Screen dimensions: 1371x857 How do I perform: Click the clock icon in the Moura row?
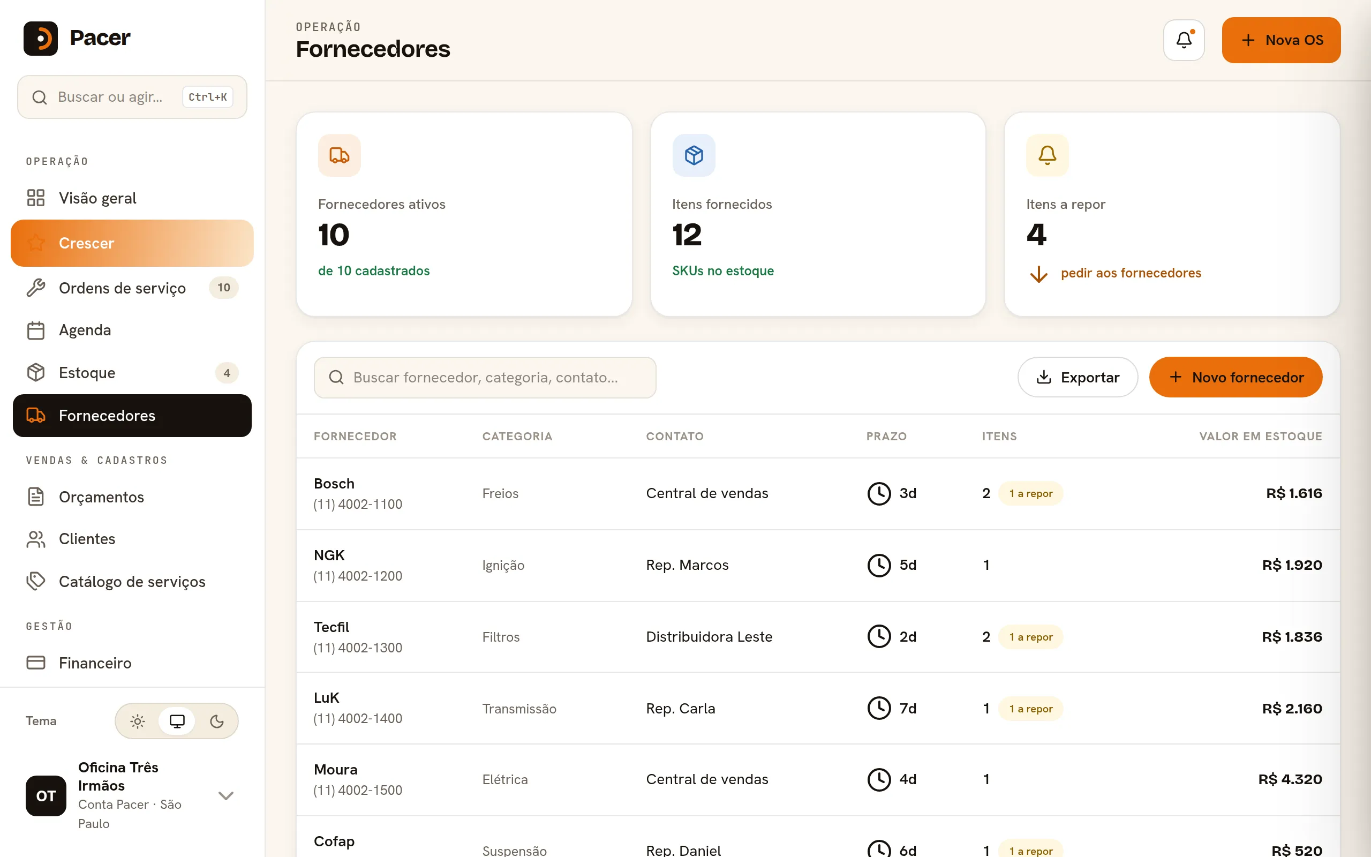879,779
